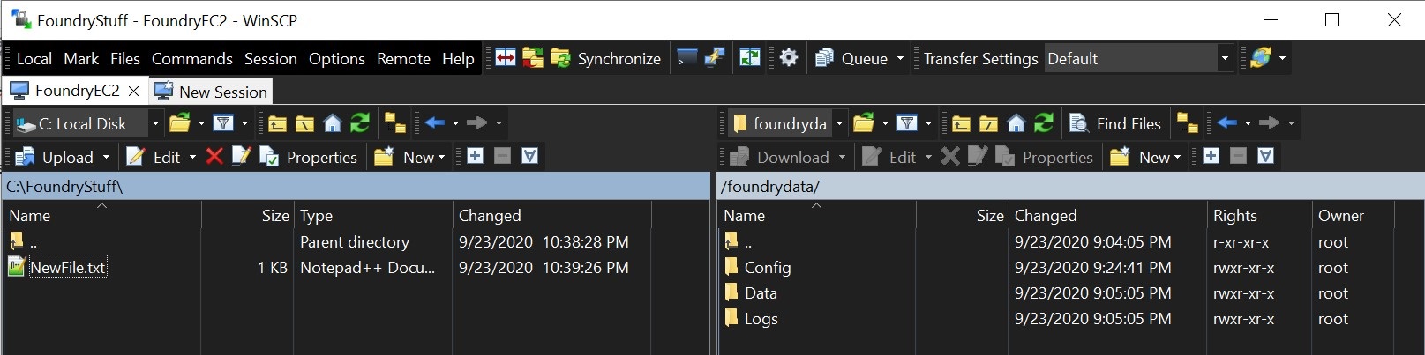Click the remote Open Directory folder icon

[x=864, y=123]
